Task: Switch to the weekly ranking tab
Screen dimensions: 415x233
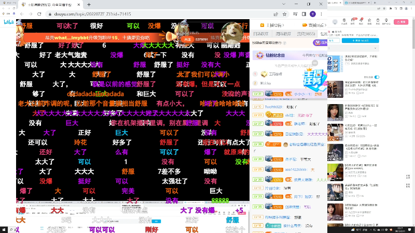Action: pyautogui.click(x=283, y=34)
